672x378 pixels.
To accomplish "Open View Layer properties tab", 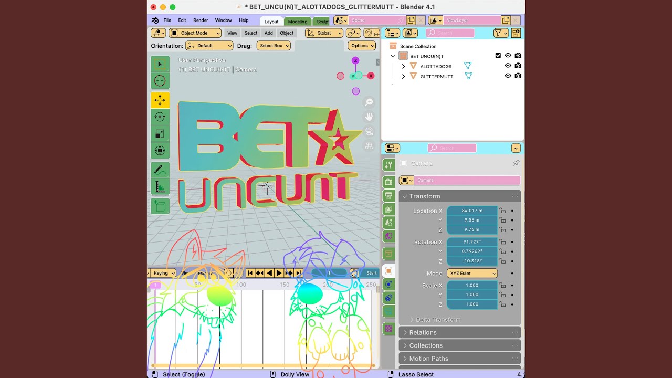I will coord(388,209).
